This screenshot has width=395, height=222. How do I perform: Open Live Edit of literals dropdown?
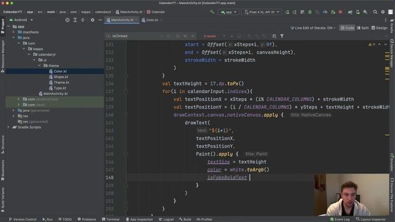[x=313, y=28]
